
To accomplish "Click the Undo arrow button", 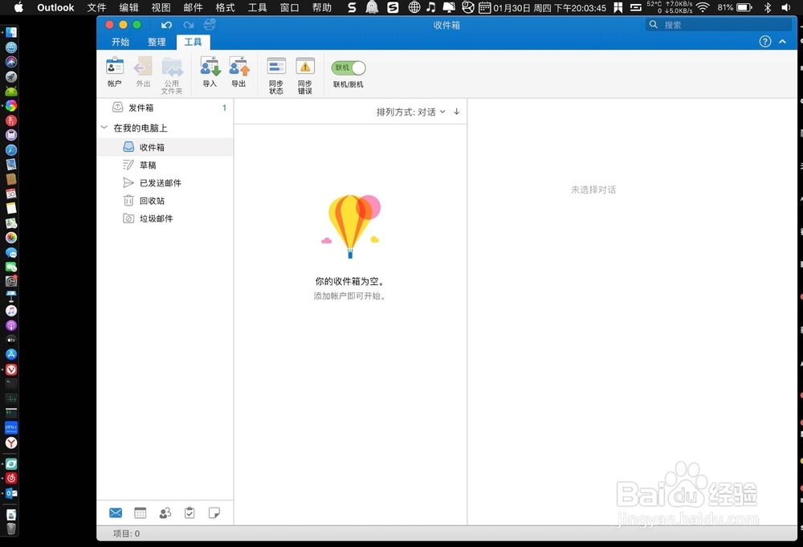I will click(167, 25).
